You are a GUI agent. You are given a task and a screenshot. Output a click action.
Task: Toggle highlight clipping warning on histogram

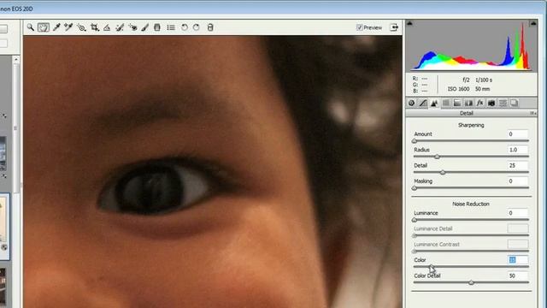tap(533, 23)
